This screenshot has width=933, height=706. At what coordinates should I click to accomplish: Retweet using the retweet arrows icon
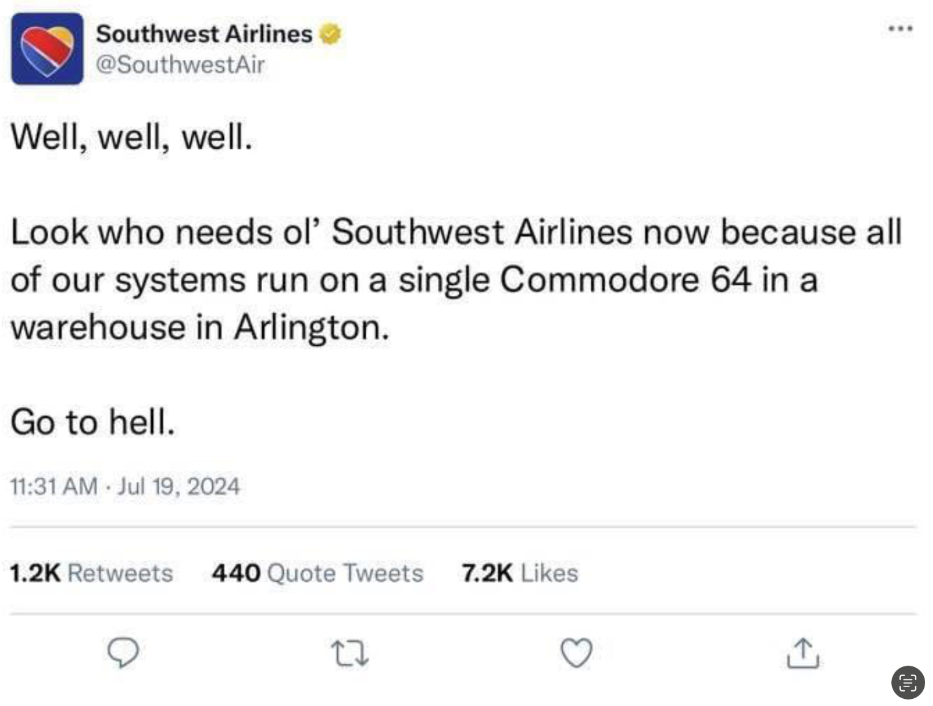349,653
